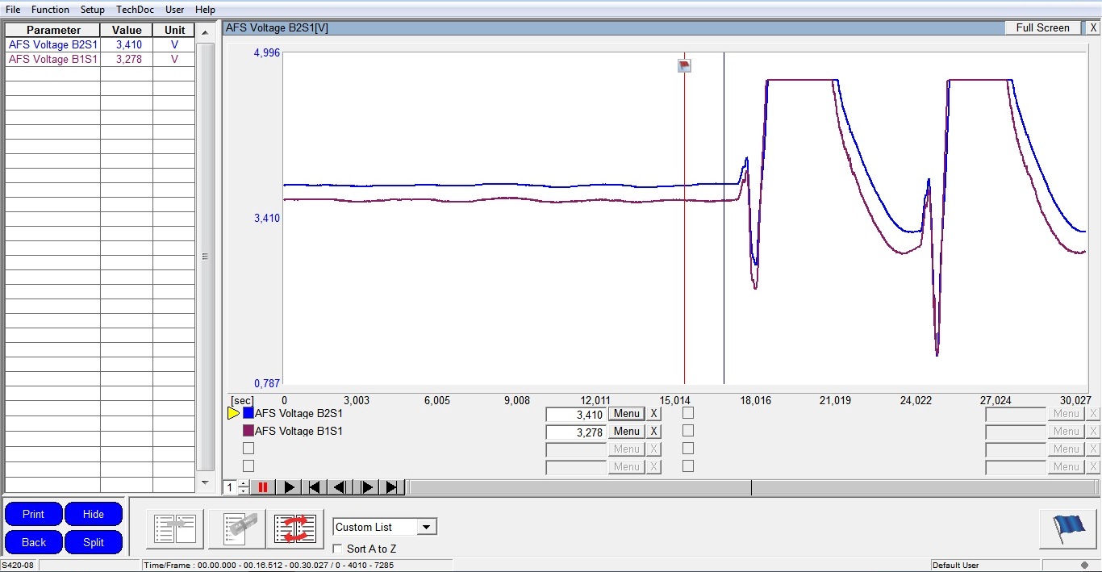Click the swap data lists icon
This screenshot has width=1102, height=572.
click(295, 528)
